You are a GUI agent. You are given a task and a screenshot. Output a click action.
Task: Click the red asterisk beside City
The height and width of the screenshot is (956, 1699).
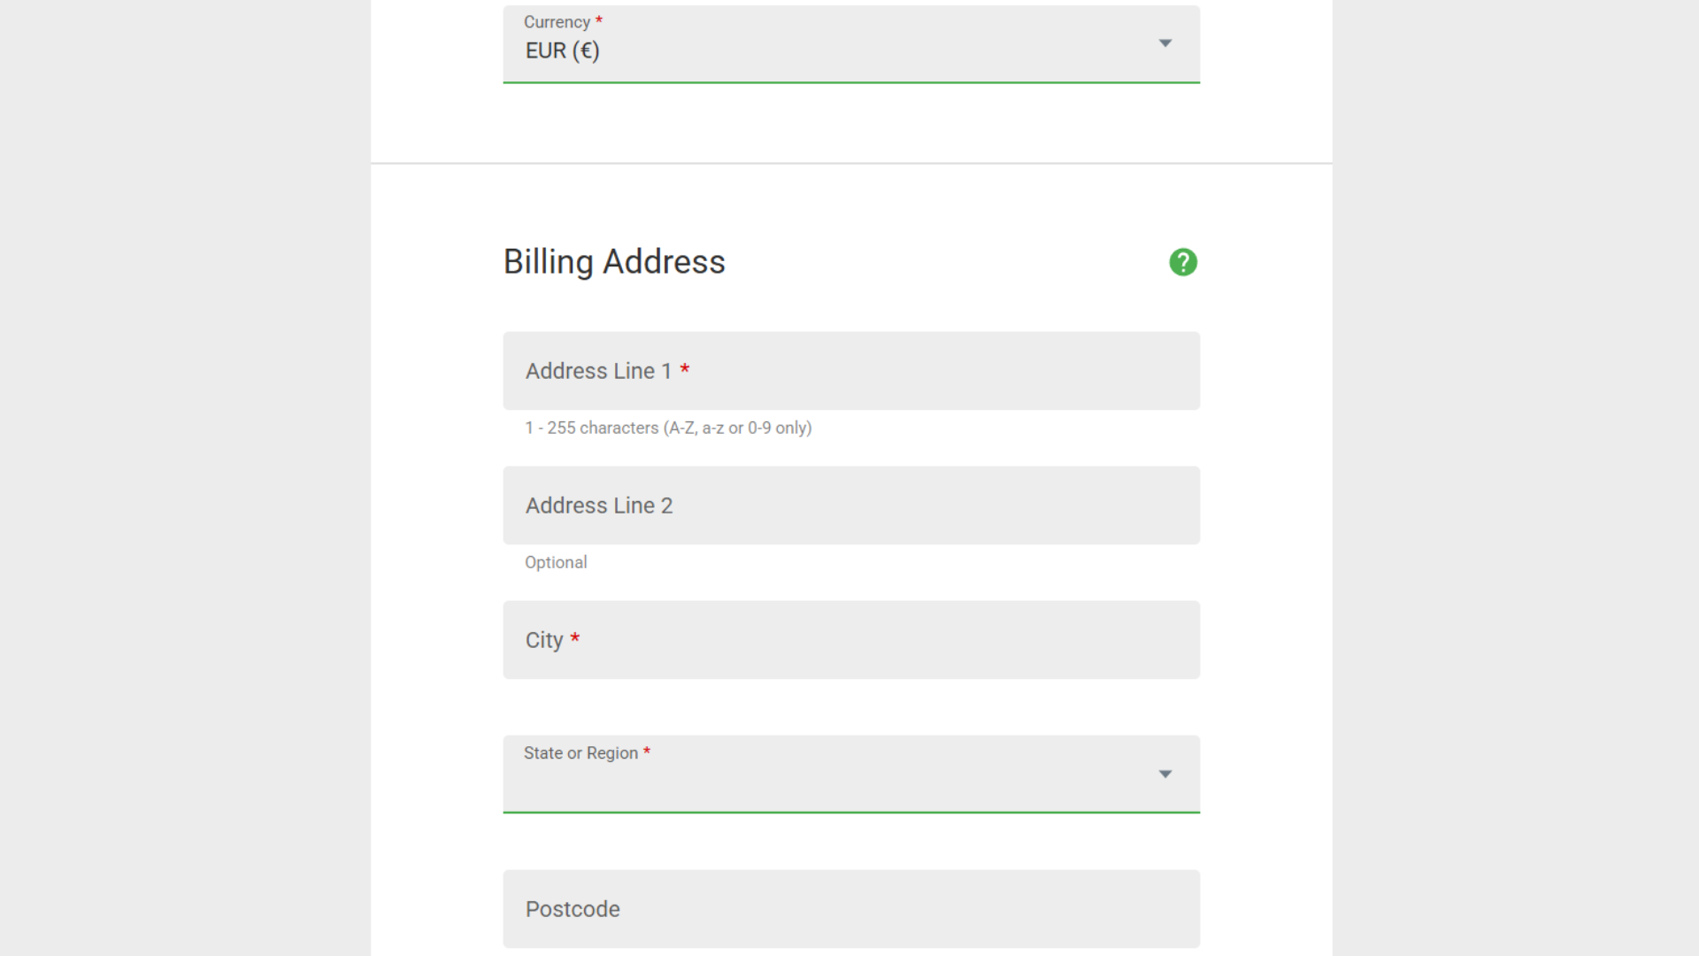pyautogui.click(x=574, y=639)
